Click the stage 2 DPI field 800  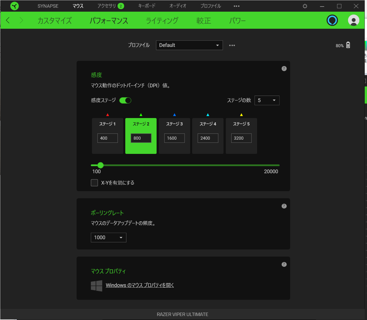tap(141, 138)
